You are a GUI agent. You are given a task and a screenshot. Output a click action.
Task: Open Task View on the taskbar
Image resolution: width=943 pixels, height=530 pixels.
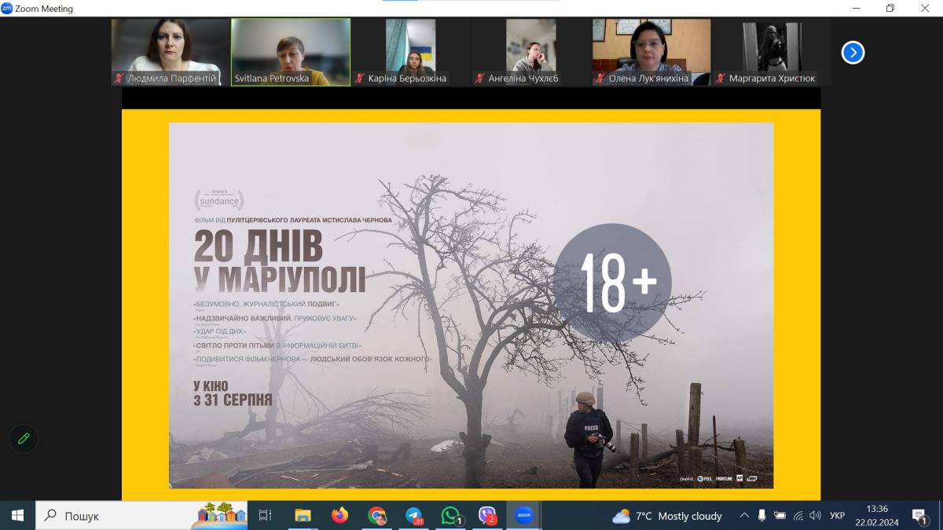[265, 515]
